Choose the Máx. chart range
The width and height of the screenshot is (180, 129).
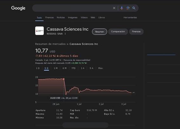101,68
